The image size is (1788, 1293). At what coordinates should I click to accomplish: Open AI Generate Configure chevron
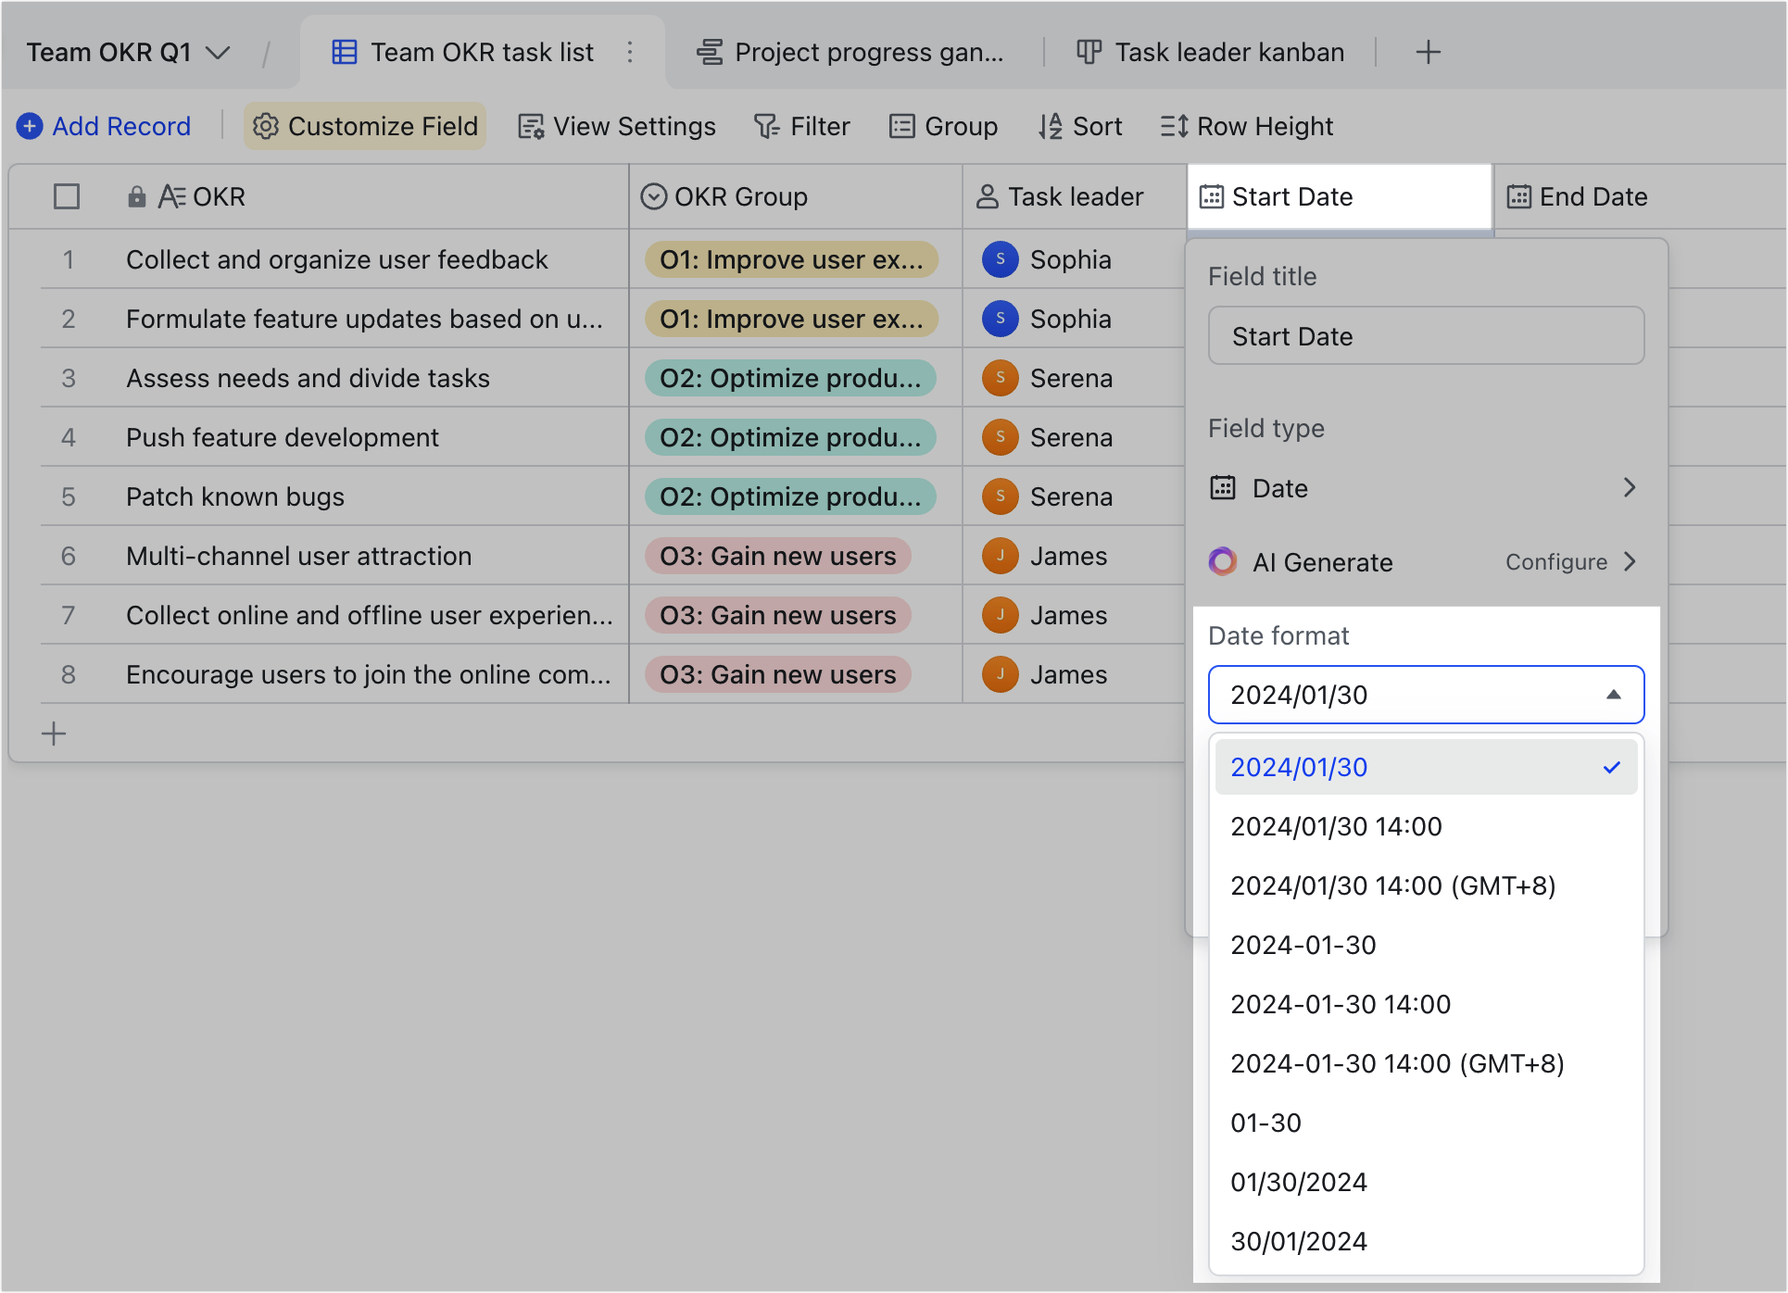1630,561
